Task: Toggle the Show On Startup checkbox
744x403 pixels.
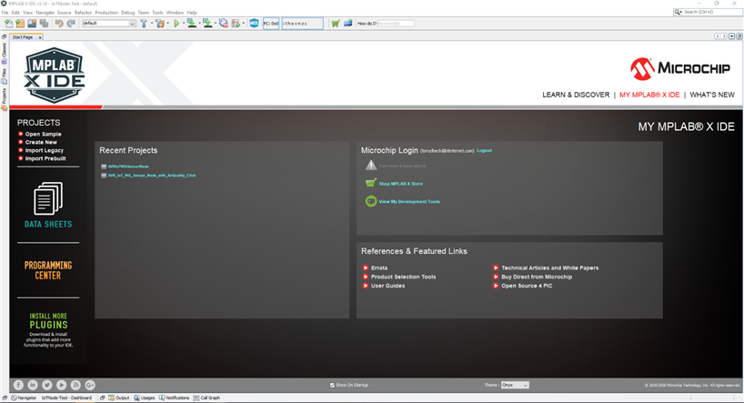Action: 332,385
